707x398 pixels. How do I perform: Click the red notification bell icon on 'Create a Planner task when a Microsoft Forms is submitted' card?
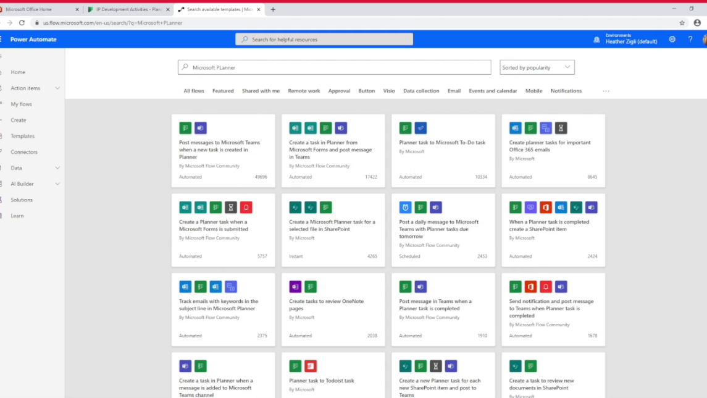(x=246, y=208)
